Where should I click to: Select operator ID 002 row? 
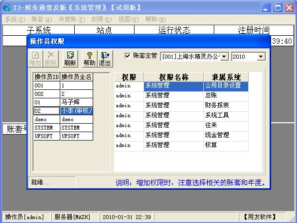pyautogui.click(x=63, y=94)
